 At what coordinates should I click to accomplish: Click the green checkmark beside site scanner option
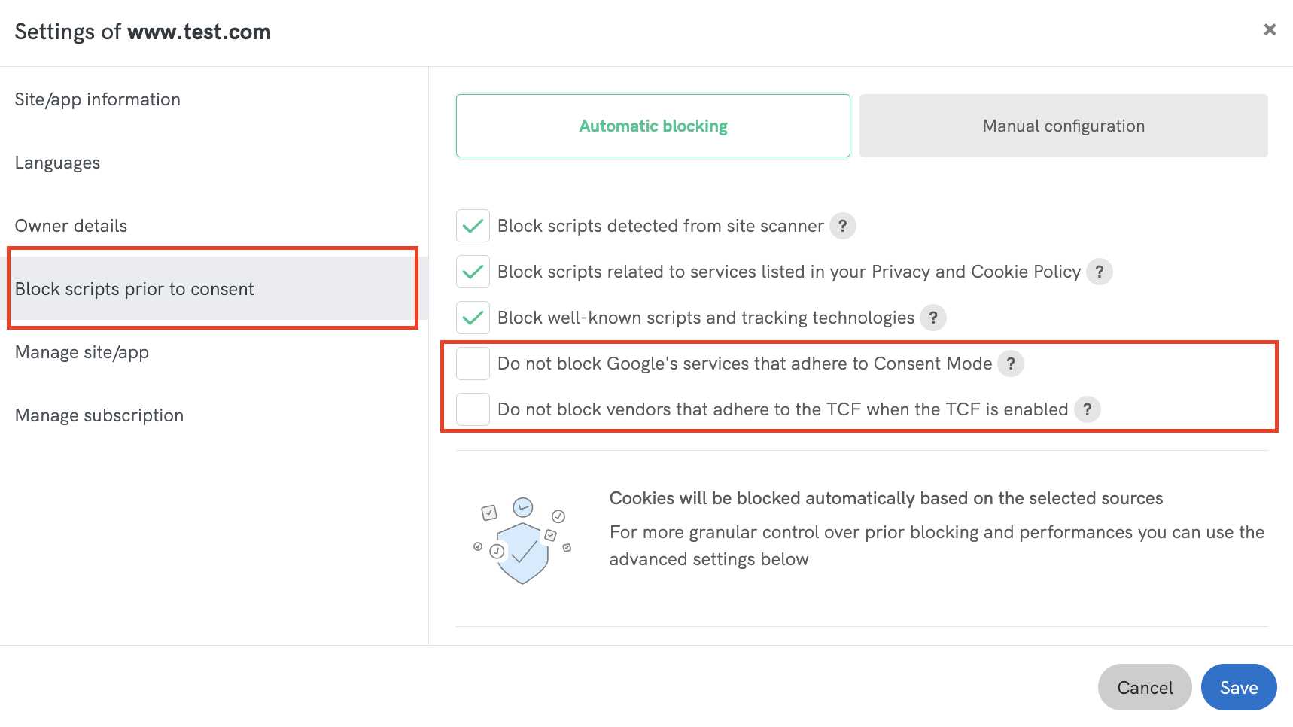pyautogui.click(x=473, y=226)
